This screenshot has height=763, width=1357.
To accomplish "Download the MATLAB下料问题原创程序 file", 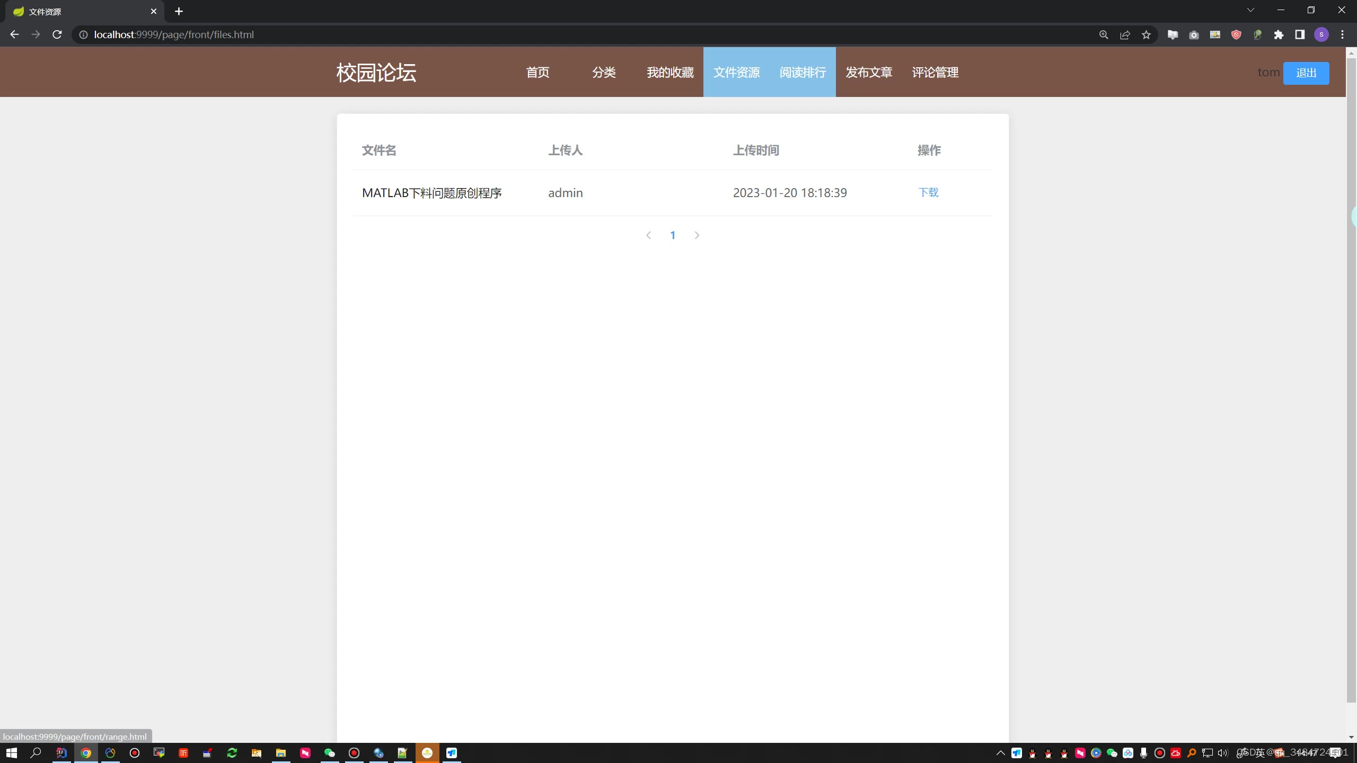I will point(928,192).
